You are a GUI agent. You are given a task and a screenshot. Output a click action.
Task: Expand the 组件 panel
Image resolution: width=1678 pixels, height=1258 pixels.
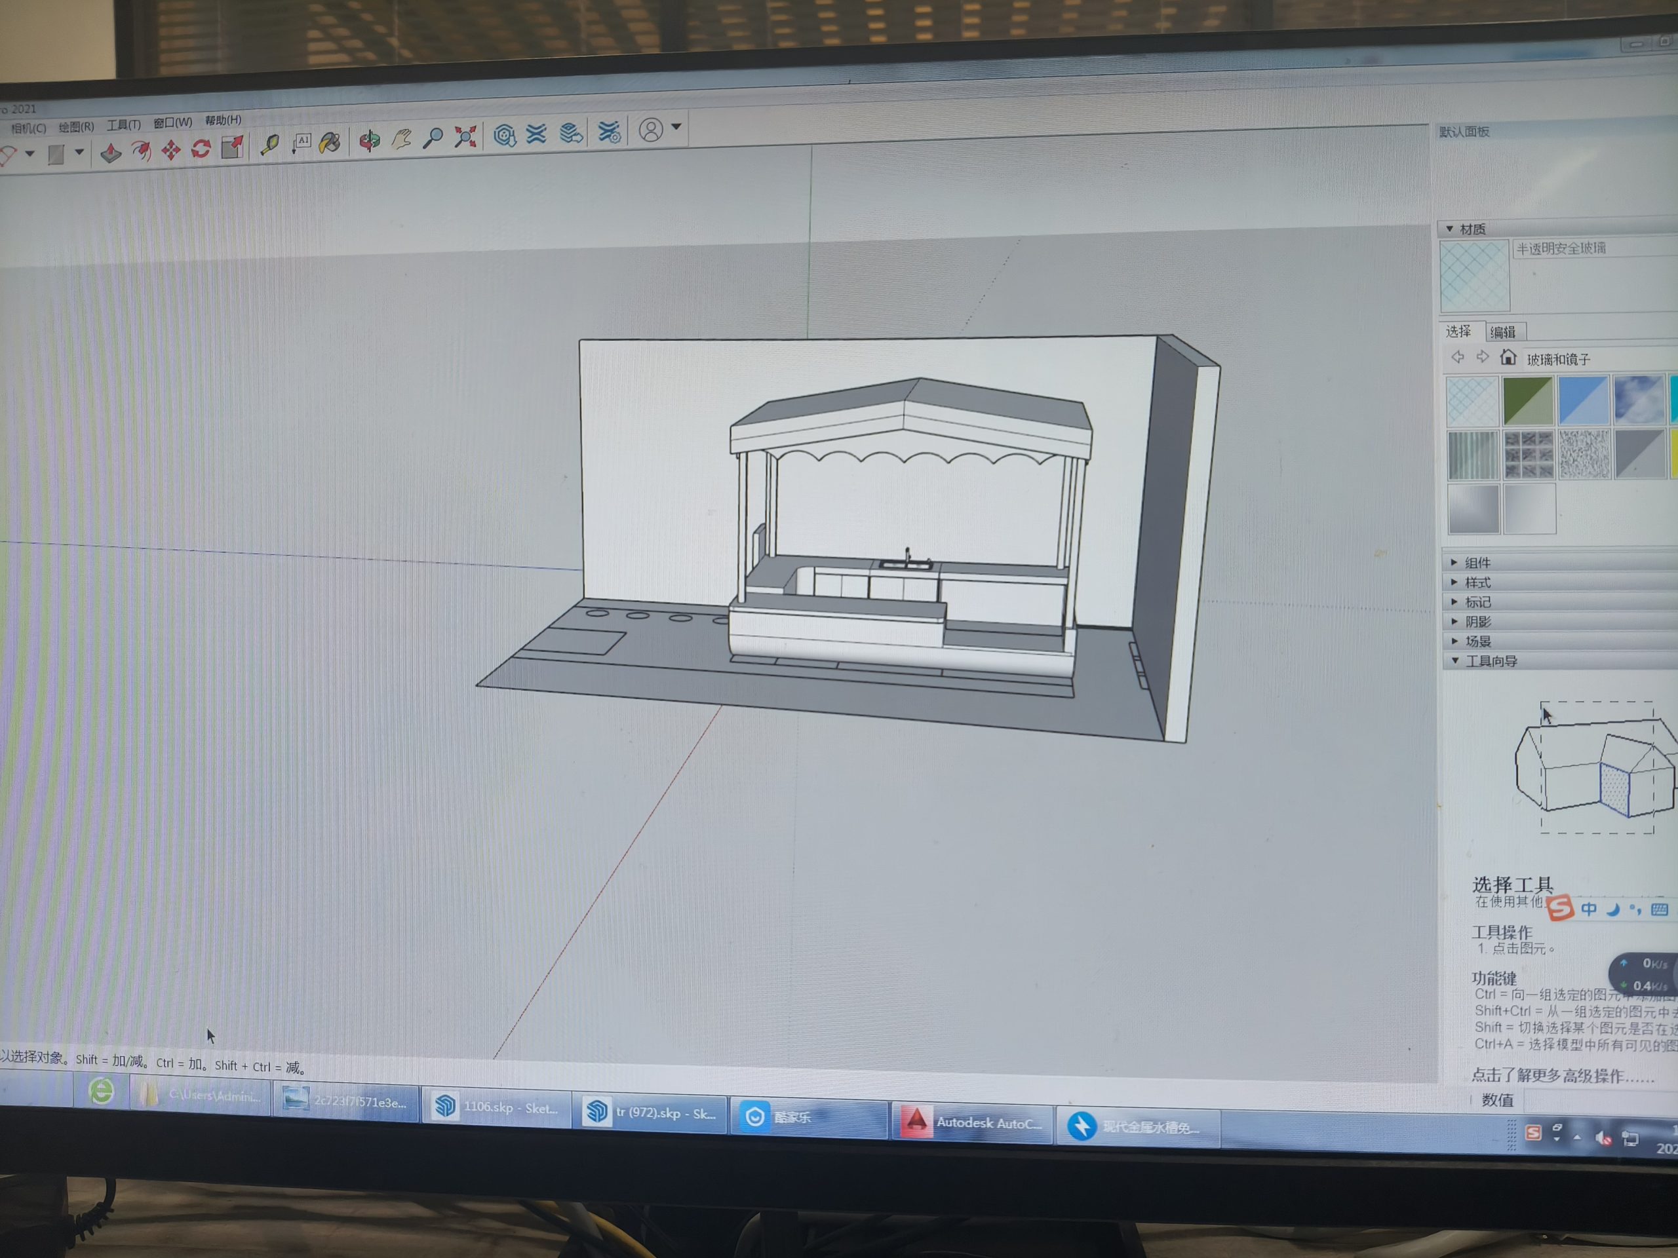1477,563
